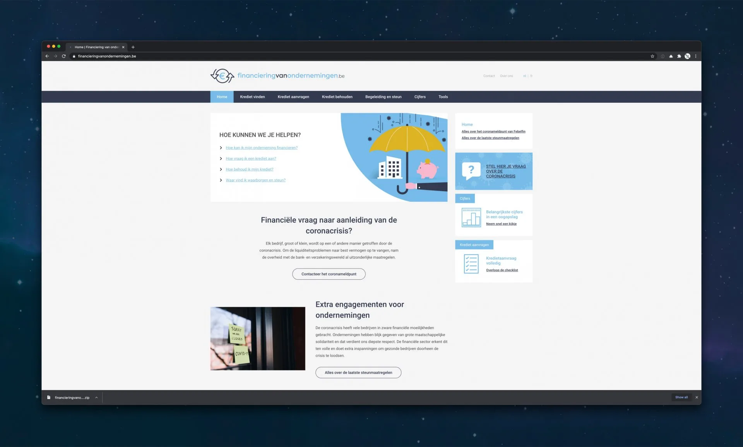Click the bar chart Cijfers icon

click(471, 217)
